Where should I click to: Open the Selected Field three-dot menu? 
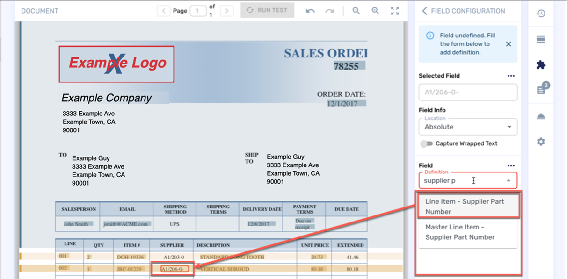pos(511,76)
